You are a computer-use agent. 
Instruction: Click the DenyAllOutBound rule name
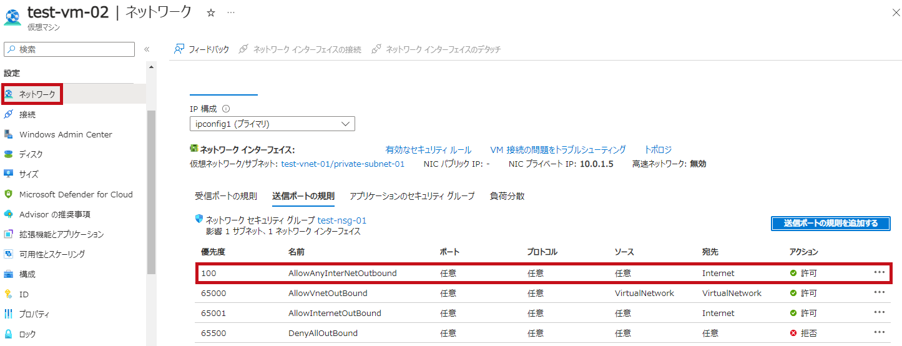pyautogui.click(x=323, y=333)
